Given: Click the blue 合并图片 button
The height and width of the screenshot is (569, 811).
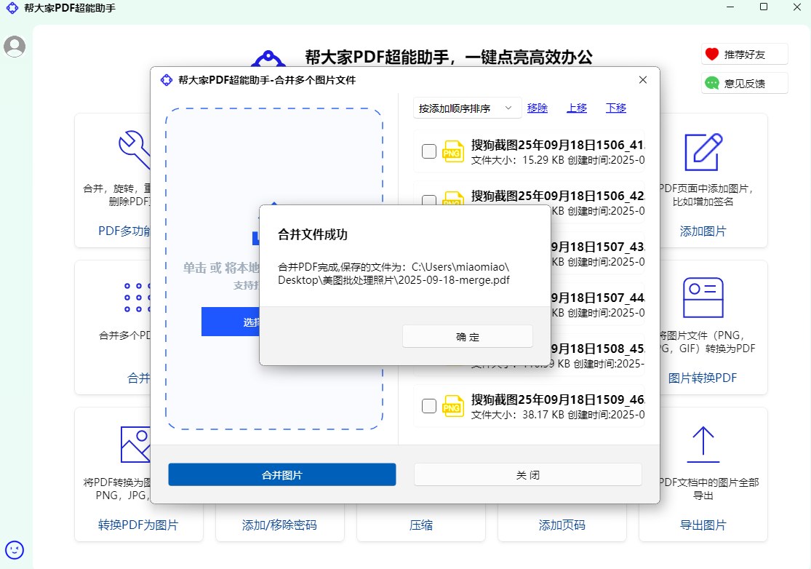Looking at the screenshot, I should pos(282,474).
